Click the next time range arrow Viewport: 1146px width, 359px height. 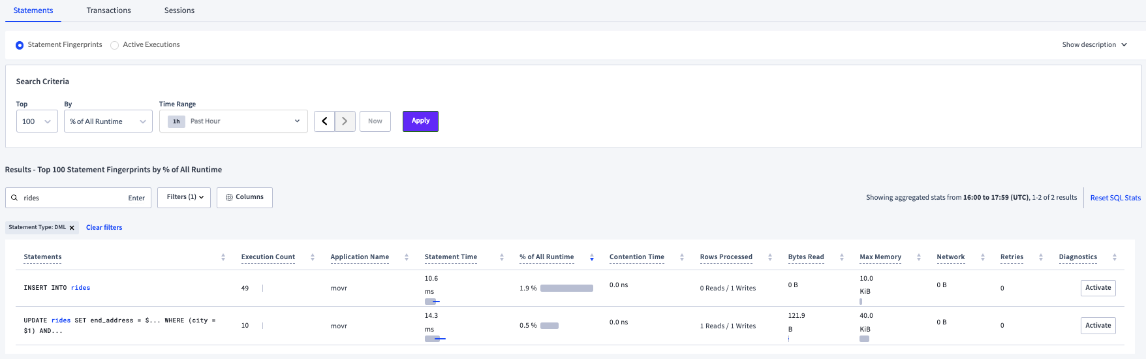(x=345, y=121)
